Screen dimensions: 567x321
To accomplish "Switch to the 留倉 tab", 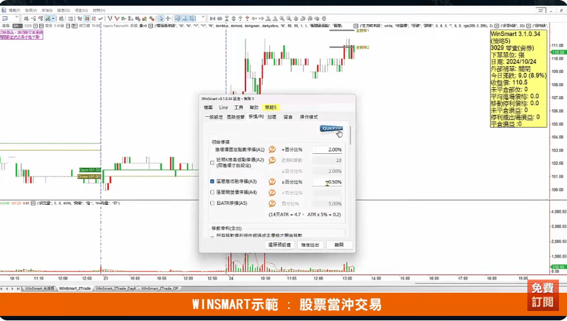I will click(x=288, y=117).
